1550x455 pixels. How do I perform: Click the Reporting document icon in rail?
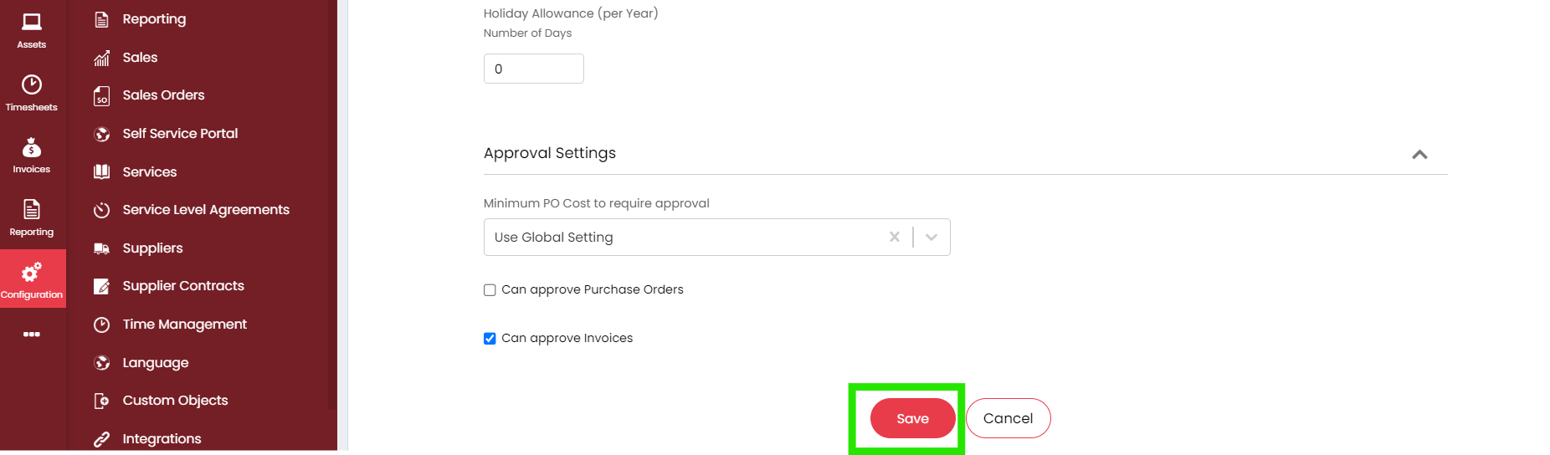[32, 209]
